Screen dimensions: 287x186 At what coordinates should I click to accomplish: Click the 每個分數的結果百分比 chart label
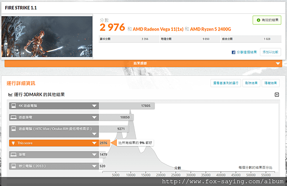255,167
